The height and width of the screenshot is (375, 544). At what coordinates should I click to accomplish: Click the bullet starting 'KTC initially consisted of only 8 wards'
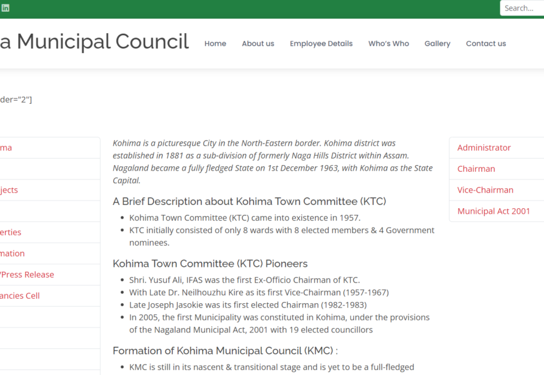(282, 237)
